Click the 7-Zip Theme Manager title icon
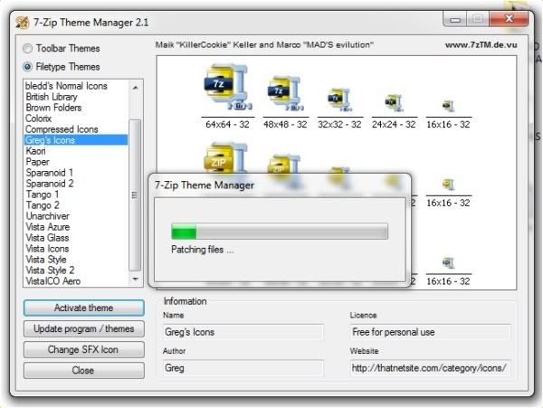The image size is (543, 408). coord(23,23)
